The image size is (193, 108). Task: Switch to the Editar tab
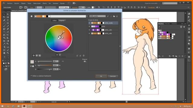pyautogui.click(x=55, y=20)
